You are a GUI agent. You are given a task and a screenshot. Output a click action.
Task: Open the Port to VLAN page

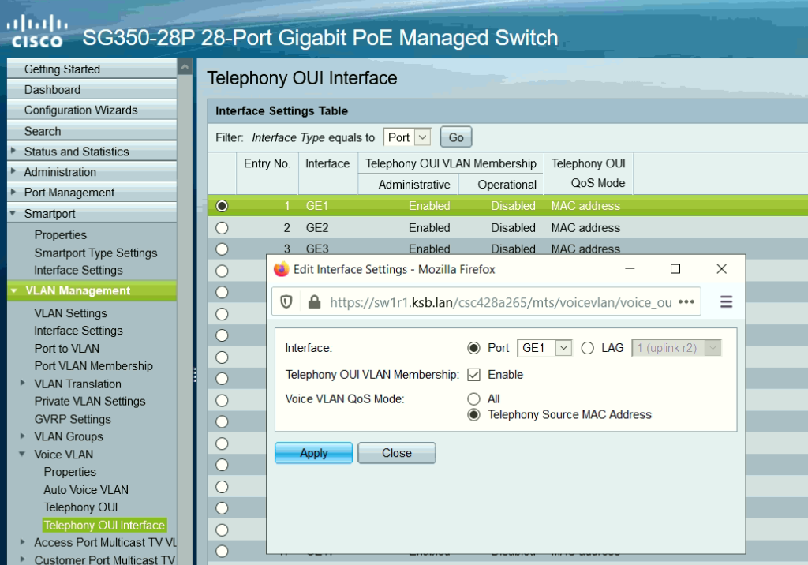(67, 349)
